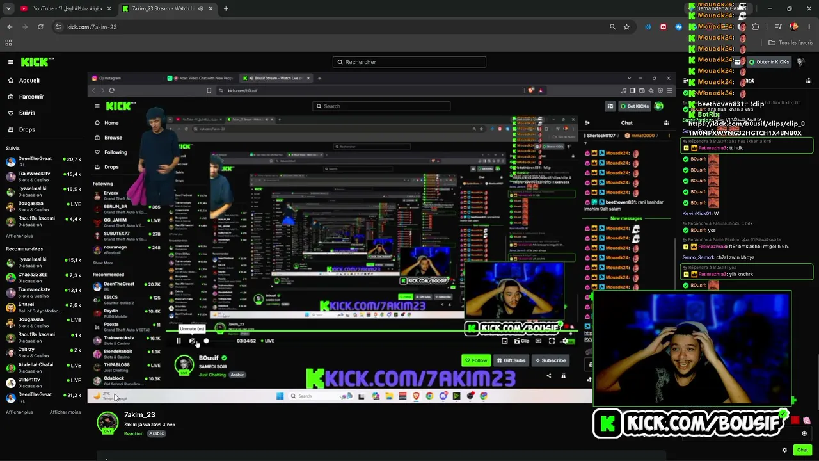The image size is (819, 461).
Task: Open the browser Extensions puzzle menu
Action: [x=756, y=27]
